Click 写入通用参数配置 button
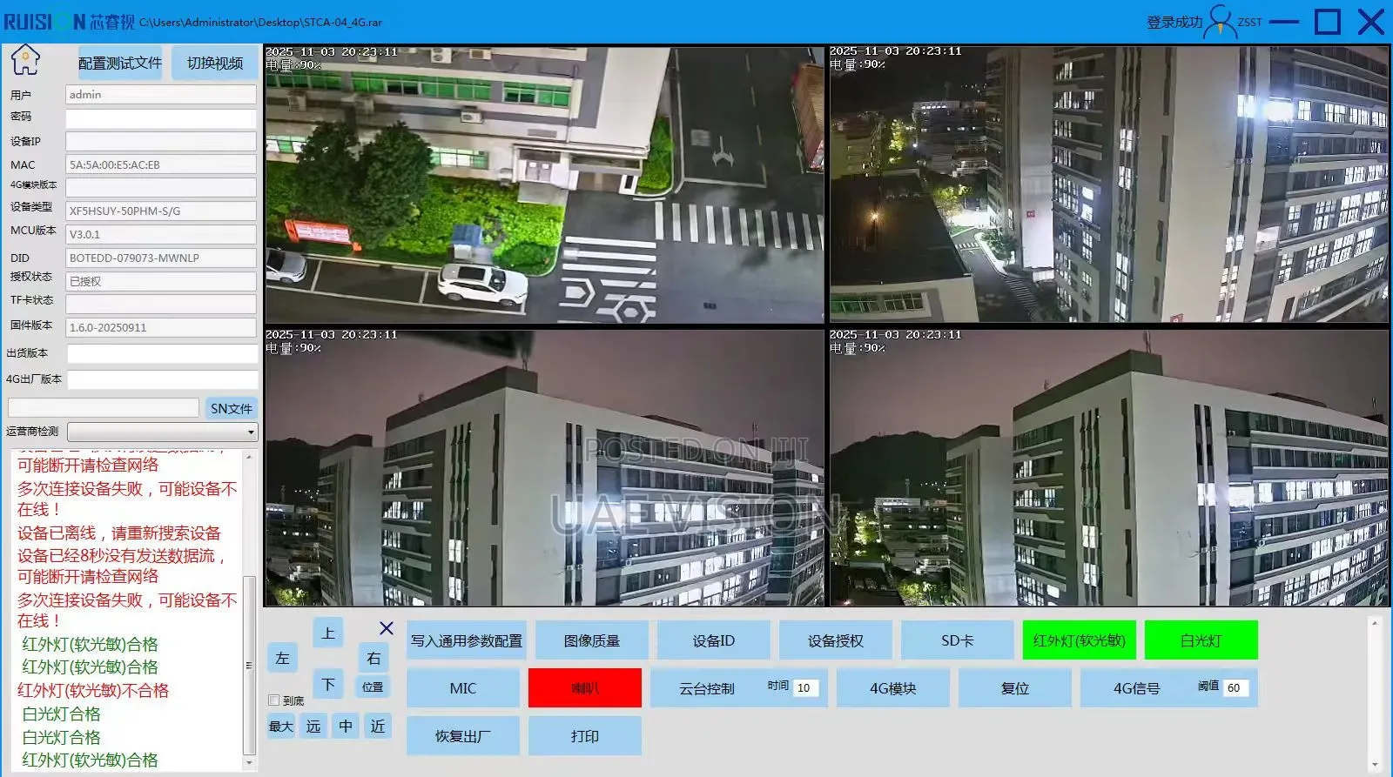 (x=467, y=640)
